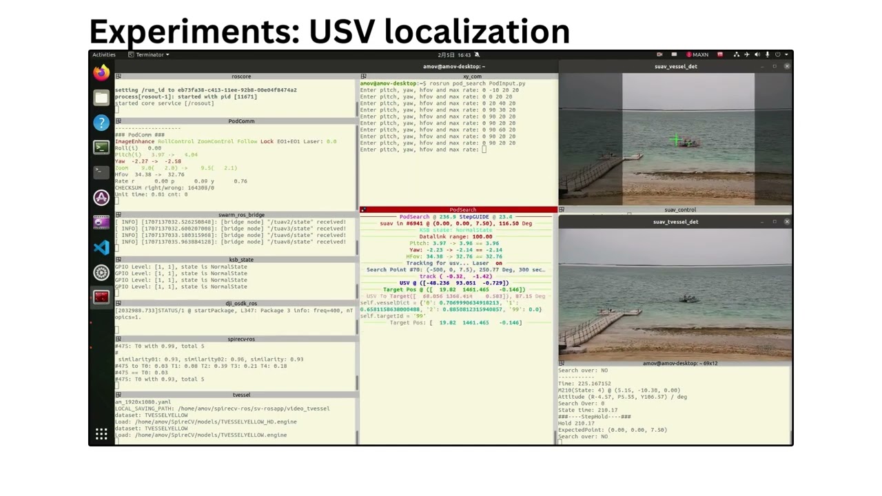
Task: Select the spirecv-ros pane title bar
Action: 236,339
